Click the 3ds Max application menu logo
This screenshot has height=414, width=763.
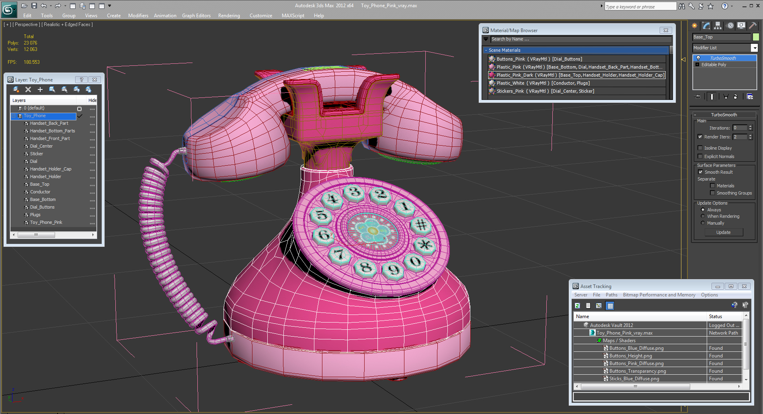[9, 10]
